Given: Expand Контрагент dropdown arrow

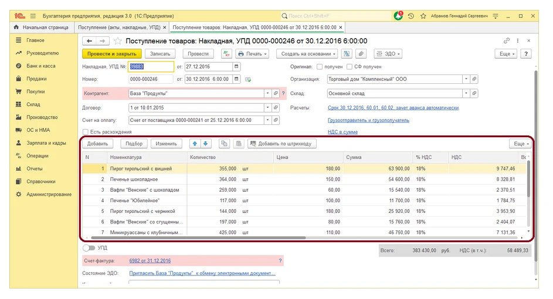Looking at the screenshot, I should pos(267,93).
